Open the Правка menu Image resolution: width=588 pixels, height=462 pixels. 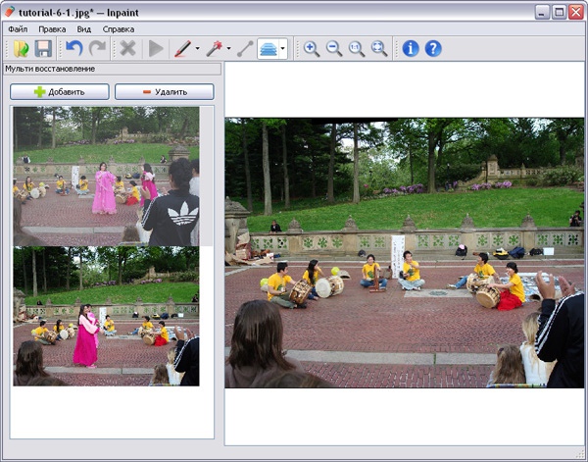pos(52,29)
